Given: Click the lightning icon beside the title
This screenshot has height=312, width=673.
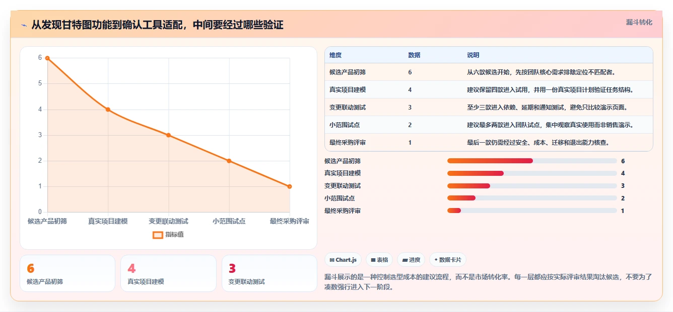Looking at the screenshot, I should pos(24,25).
